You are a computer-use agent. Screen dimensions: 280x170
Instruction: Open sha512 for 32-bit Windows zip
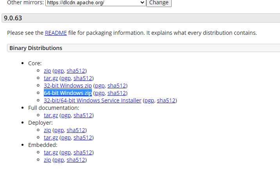117,86
